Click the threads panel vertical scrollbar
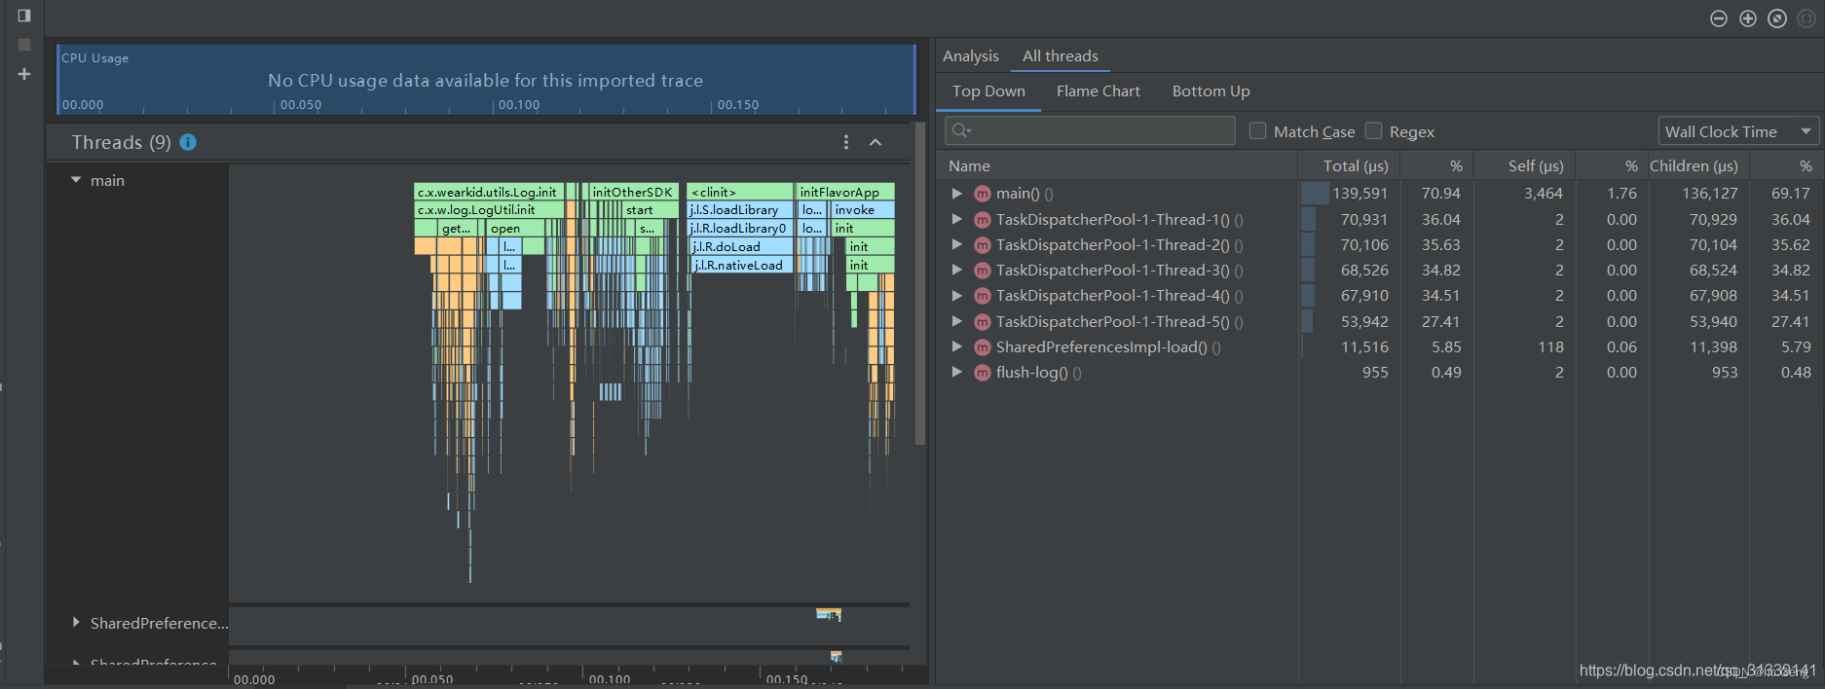The image size is (1825, 689). [920, 282]
